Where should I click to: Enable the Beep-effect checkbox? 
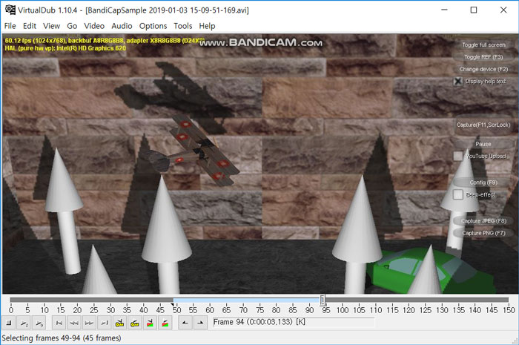pos(458,194)
